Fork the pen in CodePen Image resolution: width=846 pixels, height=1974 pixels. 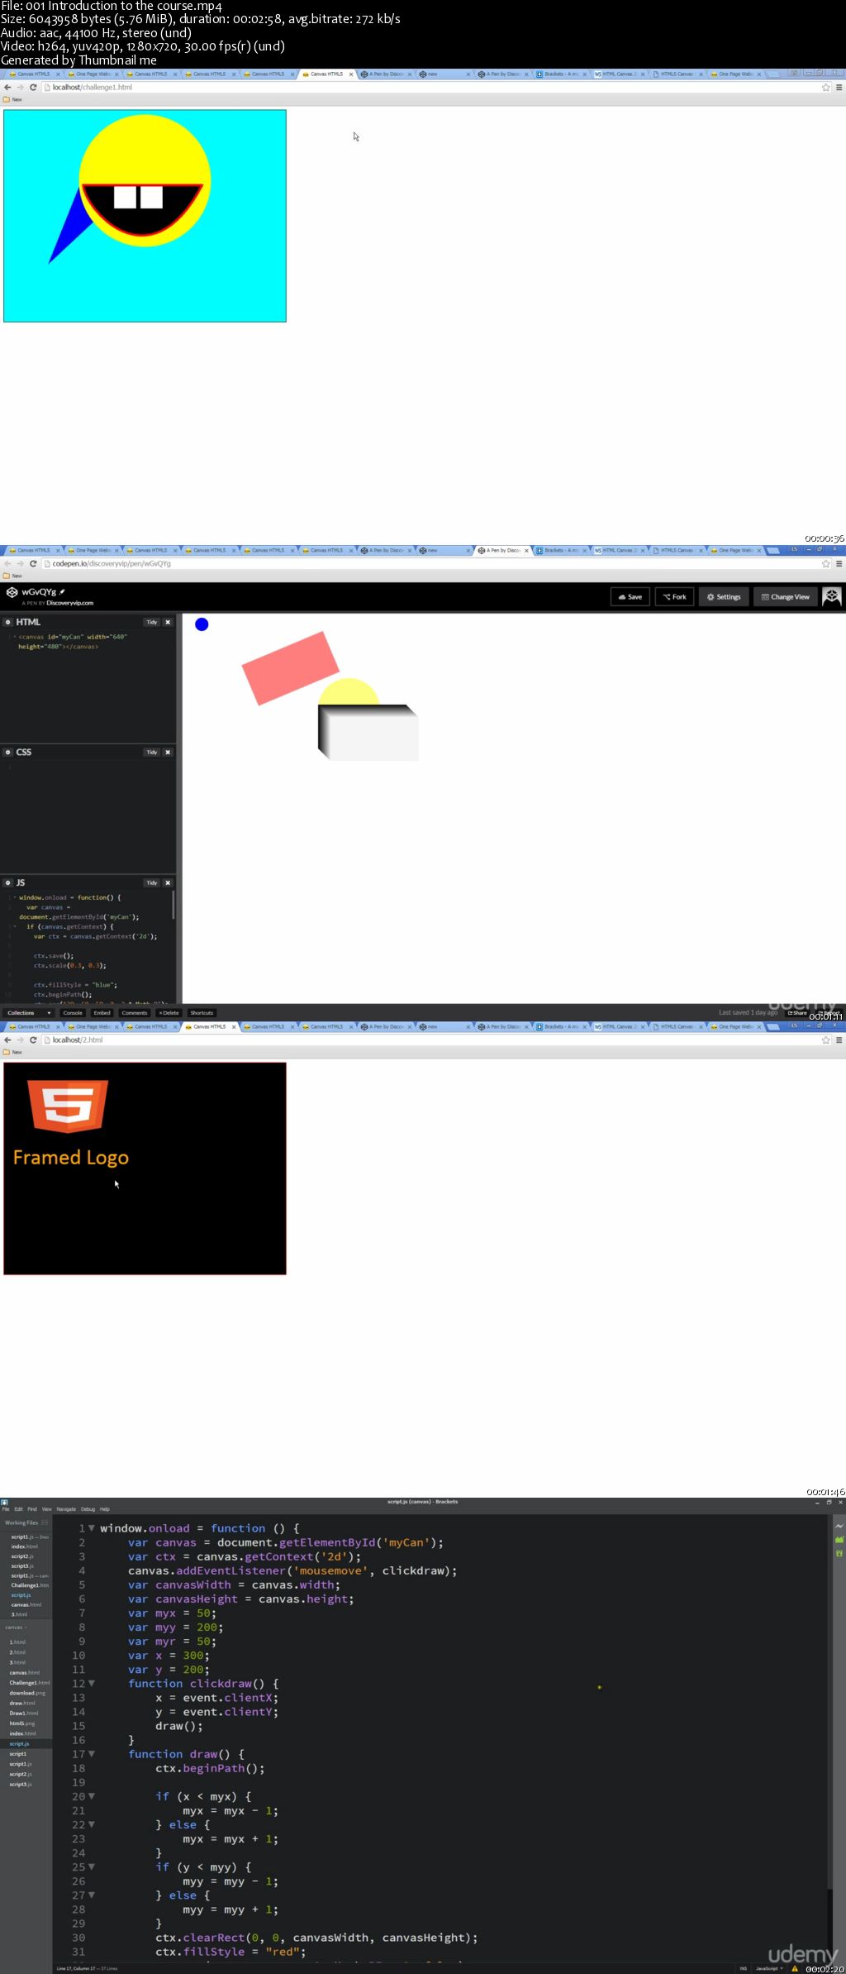coord(674,596)
